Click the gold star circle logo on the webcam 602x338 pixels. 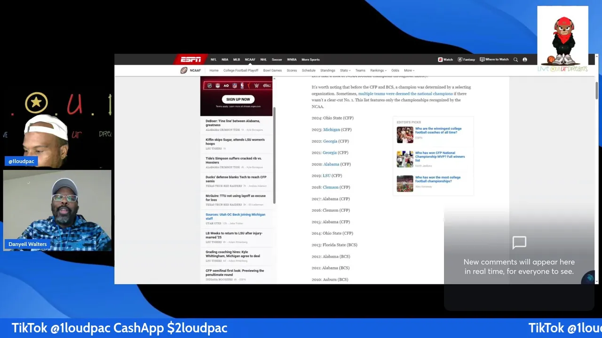point(36,103)
